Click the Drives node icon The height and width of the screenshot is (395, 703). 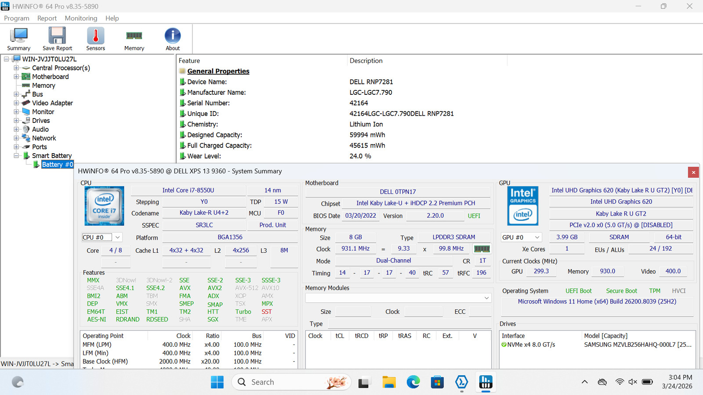tap(26, 120)
